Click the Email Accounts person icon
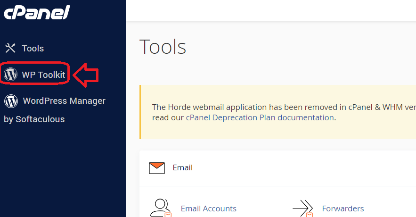 pyautogui.click(x=161, y=208)
